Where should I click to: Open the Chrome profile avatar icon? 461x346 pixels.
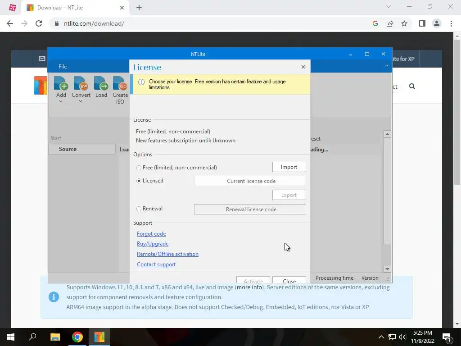(437, 23)
